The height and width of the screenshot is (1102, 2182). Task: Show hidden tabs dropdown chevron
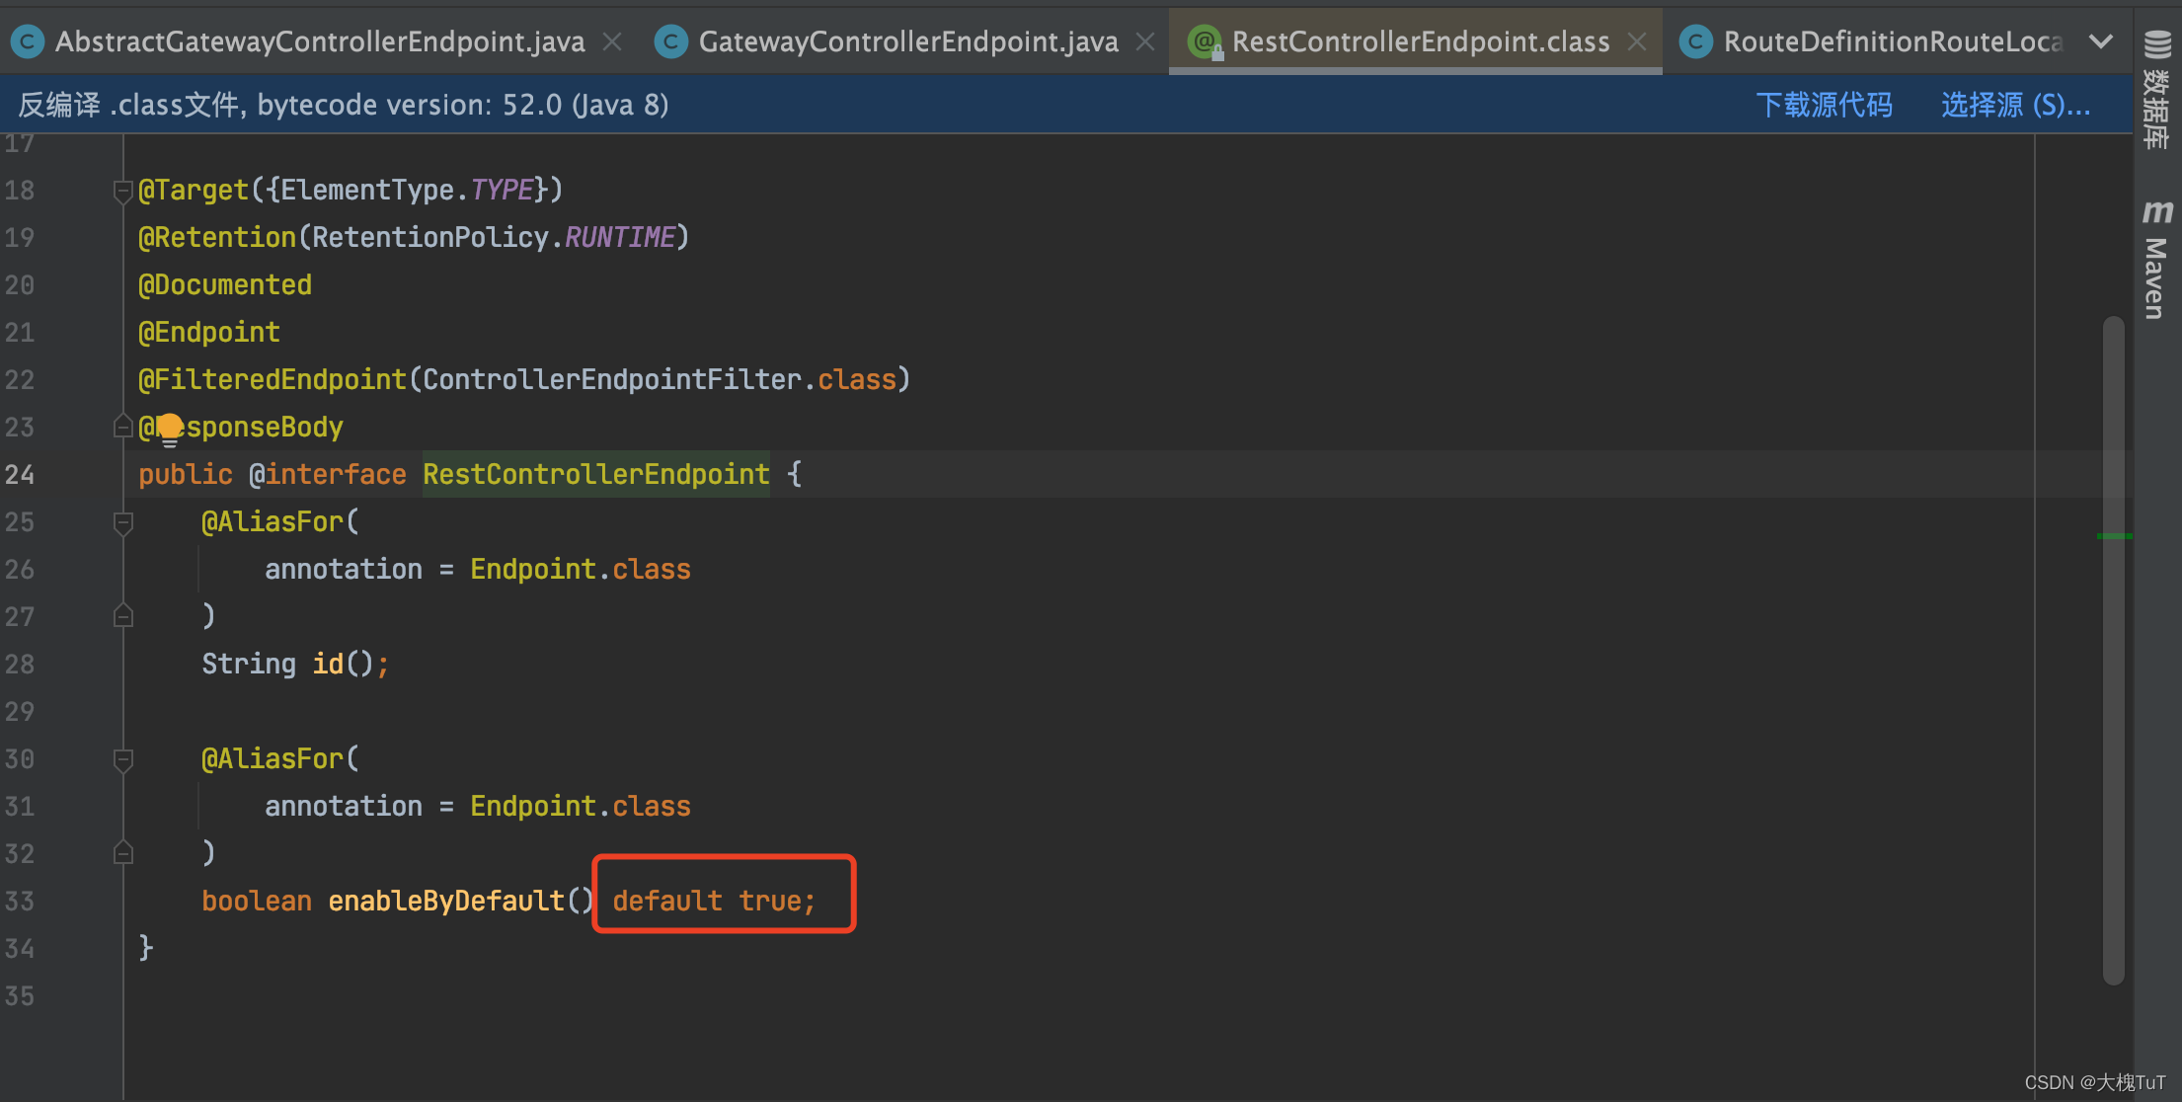point(2102,41)
